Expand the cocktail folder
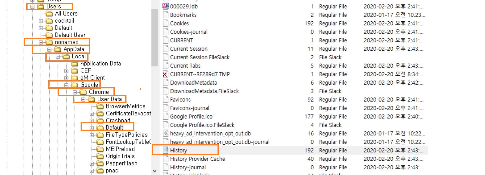Screen dimensions: 485x175 pos(41,21)
